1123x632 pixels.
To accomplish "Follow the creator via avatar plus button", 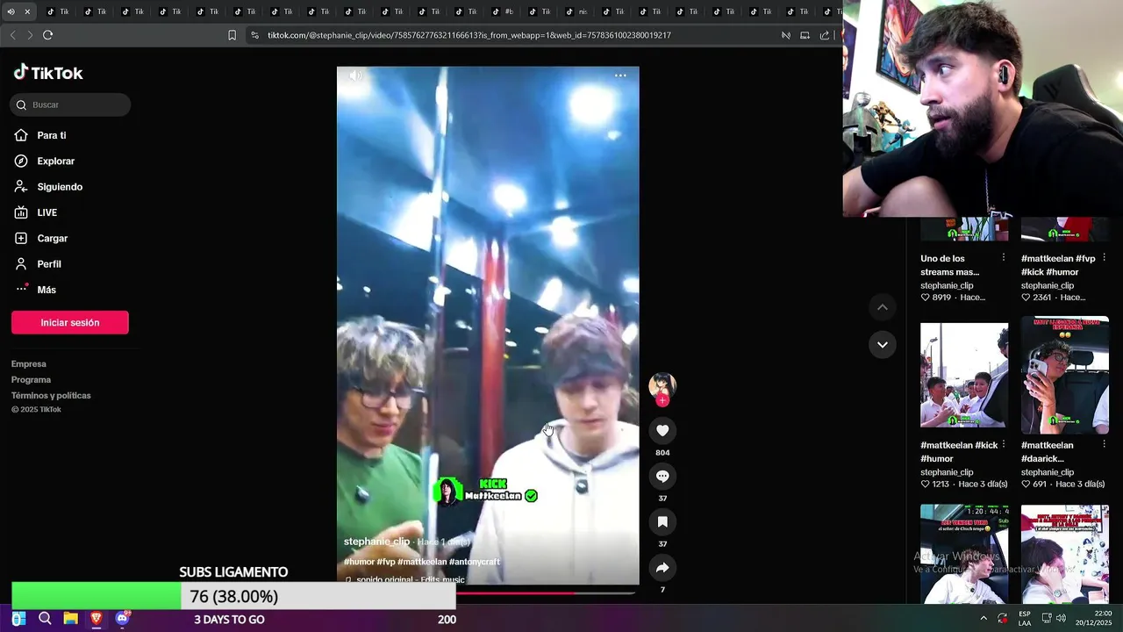I will coord(662,400).
